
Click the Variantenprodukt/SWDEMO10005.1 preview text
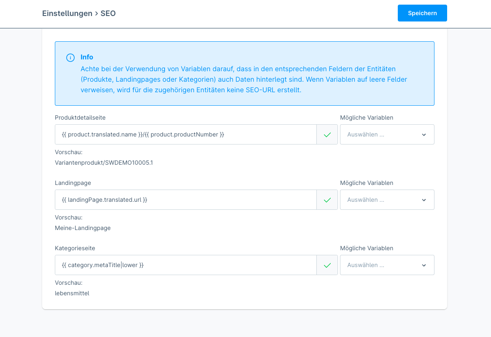pyautogui.click(x=104, y=163)
